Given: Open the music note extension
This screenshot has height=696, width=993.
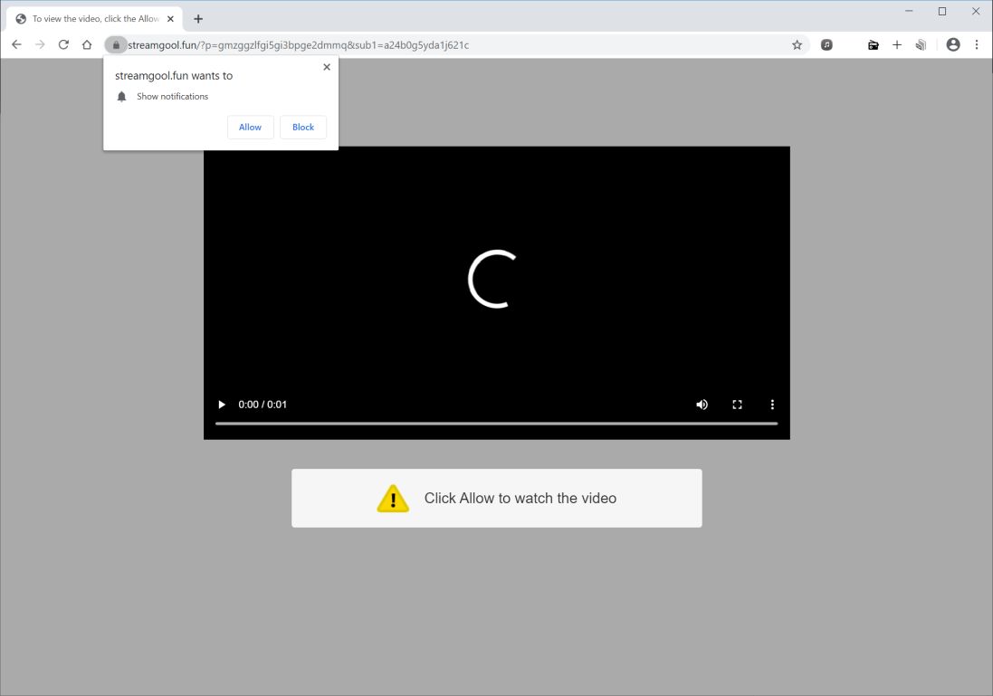Looking at the screenshot, I should [826, 44].
